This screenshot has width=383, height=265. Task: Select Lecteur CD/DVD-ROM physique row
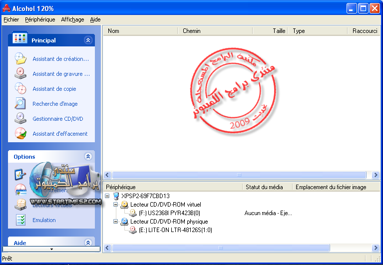169,222
